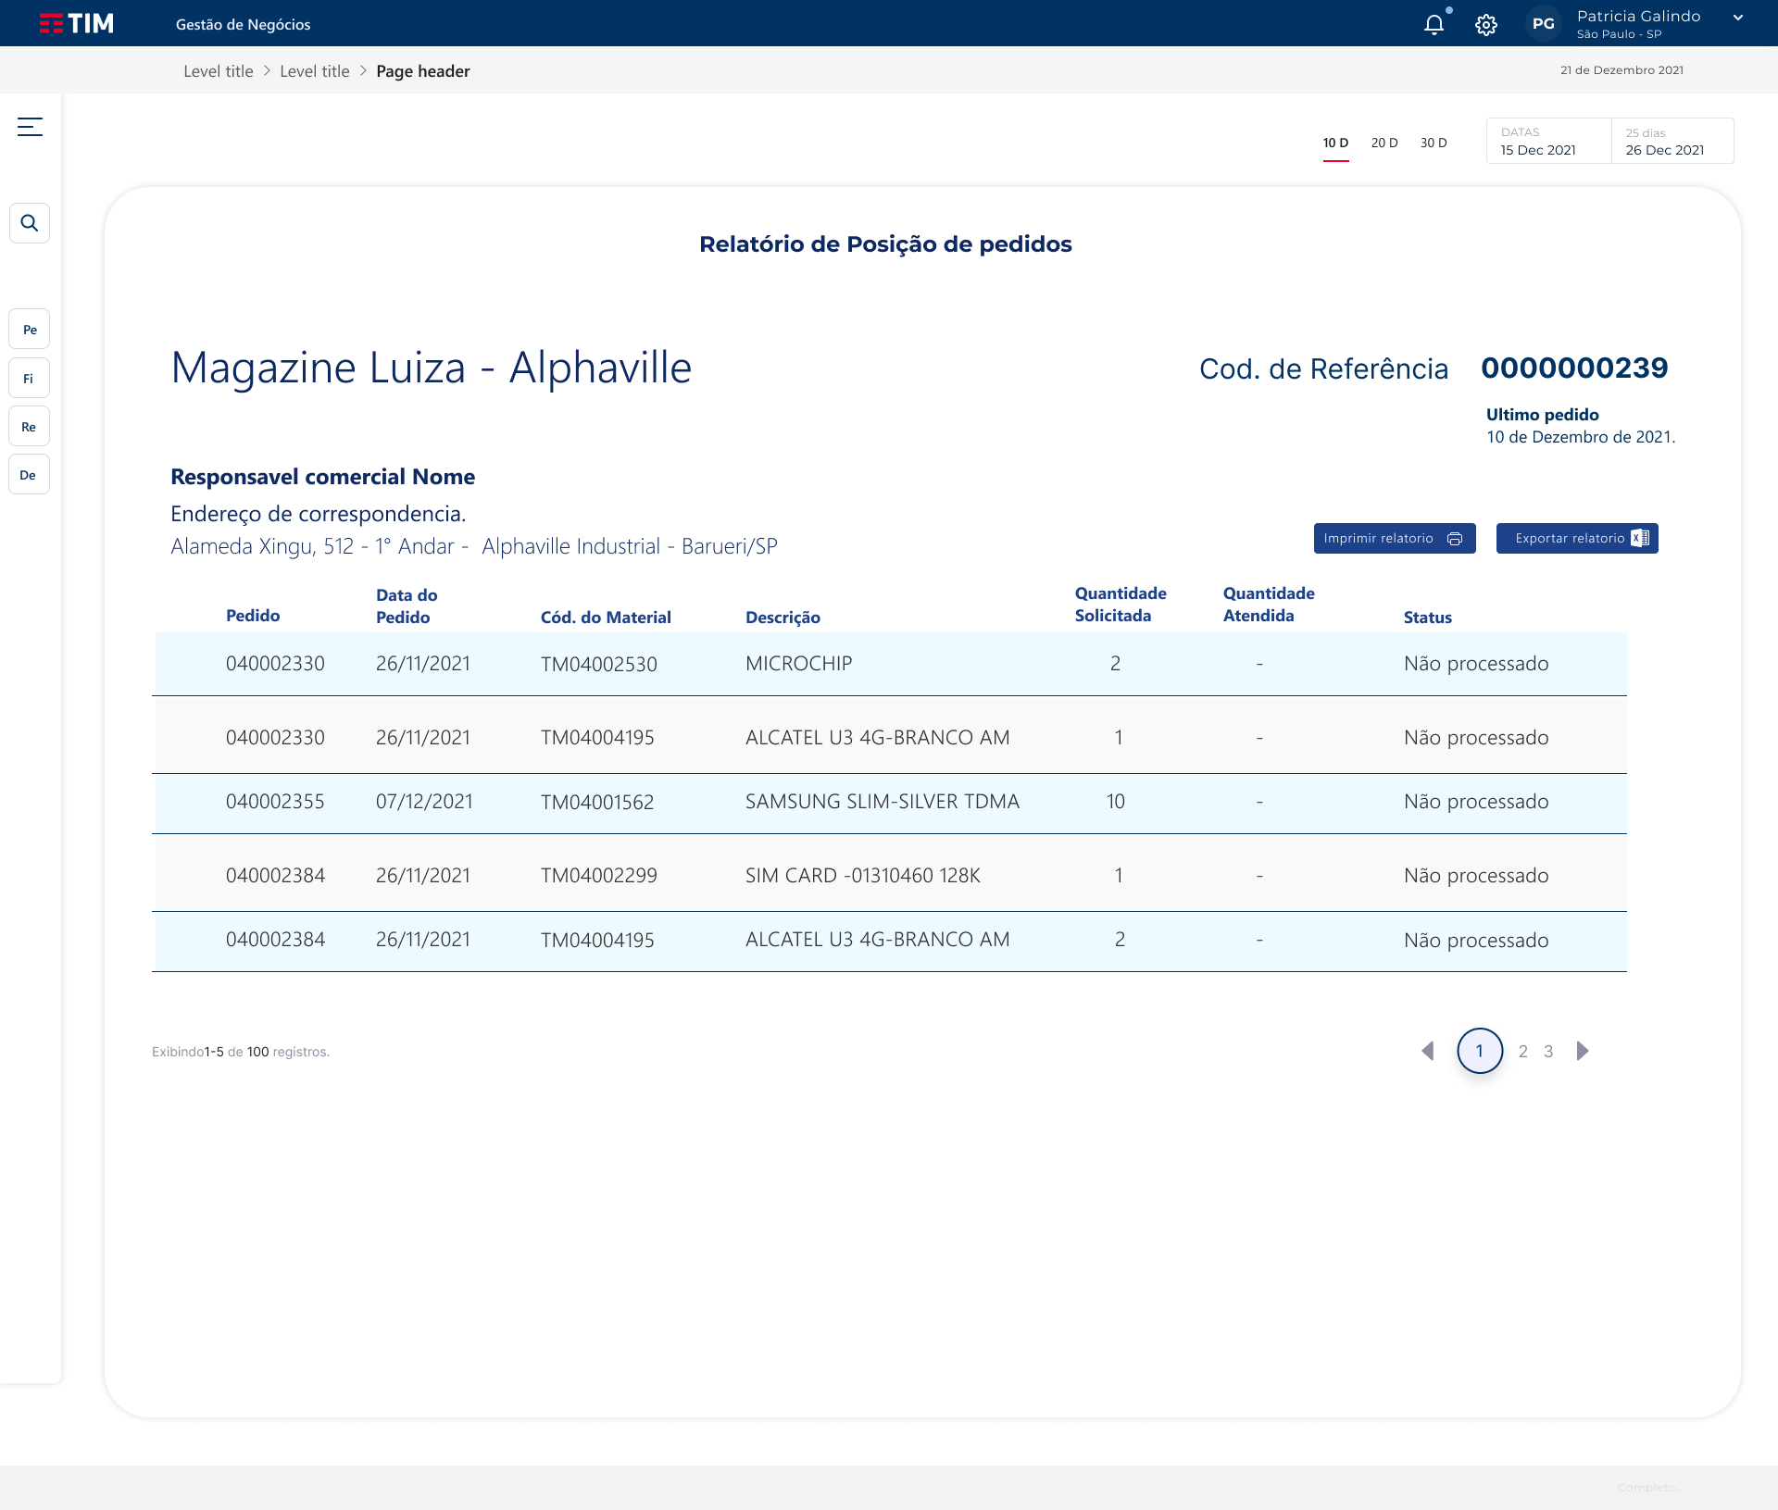Toggle the hamburger sidebar menu
The height and width of the screenshot is (1510, 1778).
[x=30, y=127]
